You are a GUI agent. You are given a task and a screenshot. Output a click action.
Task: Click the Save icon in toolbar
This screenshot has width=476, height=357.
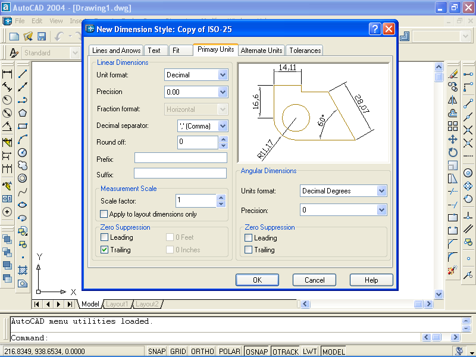click(x=42, y=36)
